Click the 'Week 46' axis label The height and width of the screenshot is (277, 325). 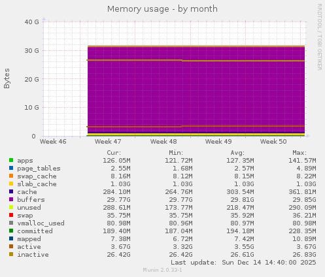click(x=53, y=142)
